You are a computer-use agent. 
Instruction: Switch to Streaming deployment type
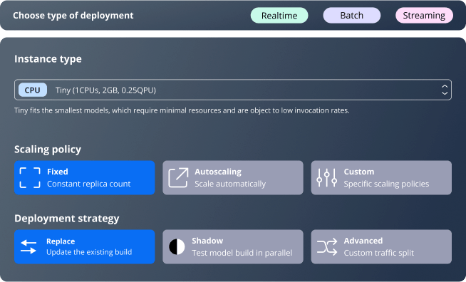pyautogui.click(x=425, y=16)
